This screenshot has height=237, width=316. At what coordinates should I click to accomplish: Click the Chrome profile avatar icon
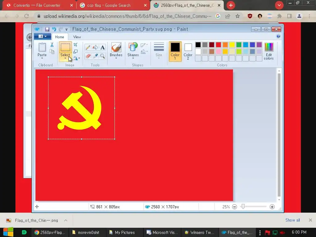click(299, 16)
